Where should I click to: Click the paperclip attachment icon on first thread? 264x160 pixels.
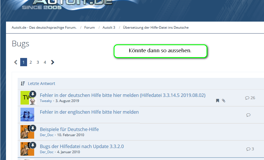[x=224, y=101]
